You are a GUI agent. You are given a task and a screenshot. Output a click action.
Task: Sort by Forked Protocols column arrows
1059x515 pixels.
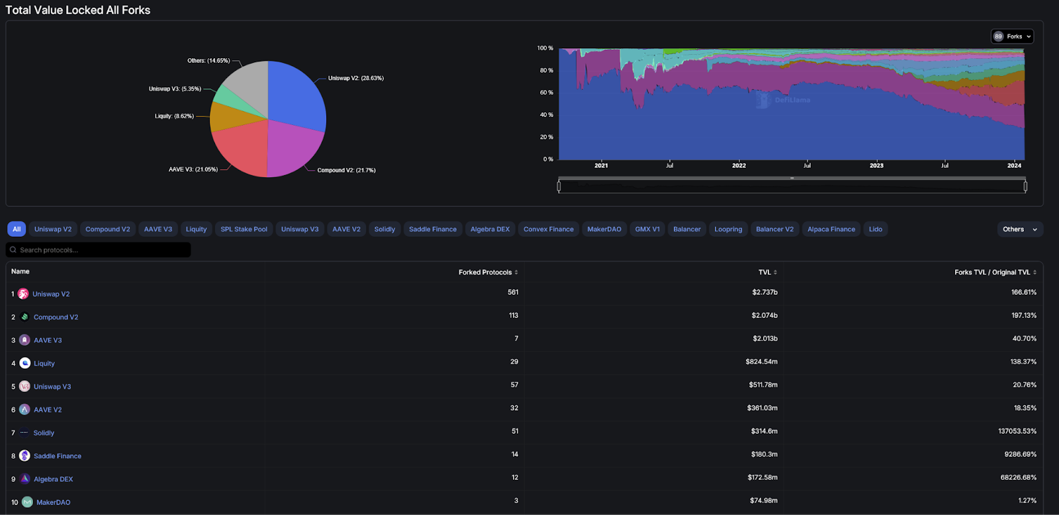(x=516, y=272)
